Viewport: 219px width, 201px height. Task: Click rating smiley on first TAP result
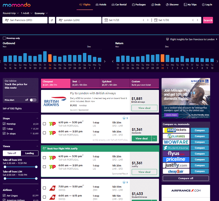(124, 118)
